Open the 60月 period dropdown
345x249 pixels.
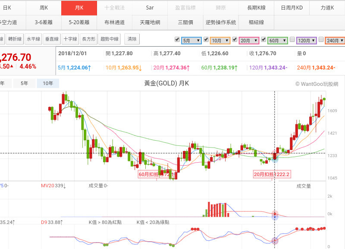(277, 41)
